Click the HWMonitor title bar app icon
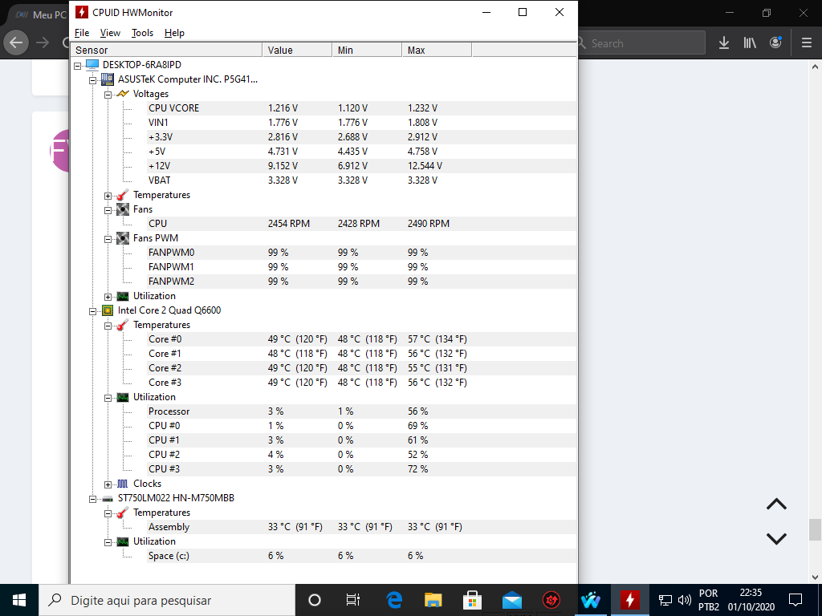Image resolution: width=822 pixels, height=616 pixels. [82, 12]
